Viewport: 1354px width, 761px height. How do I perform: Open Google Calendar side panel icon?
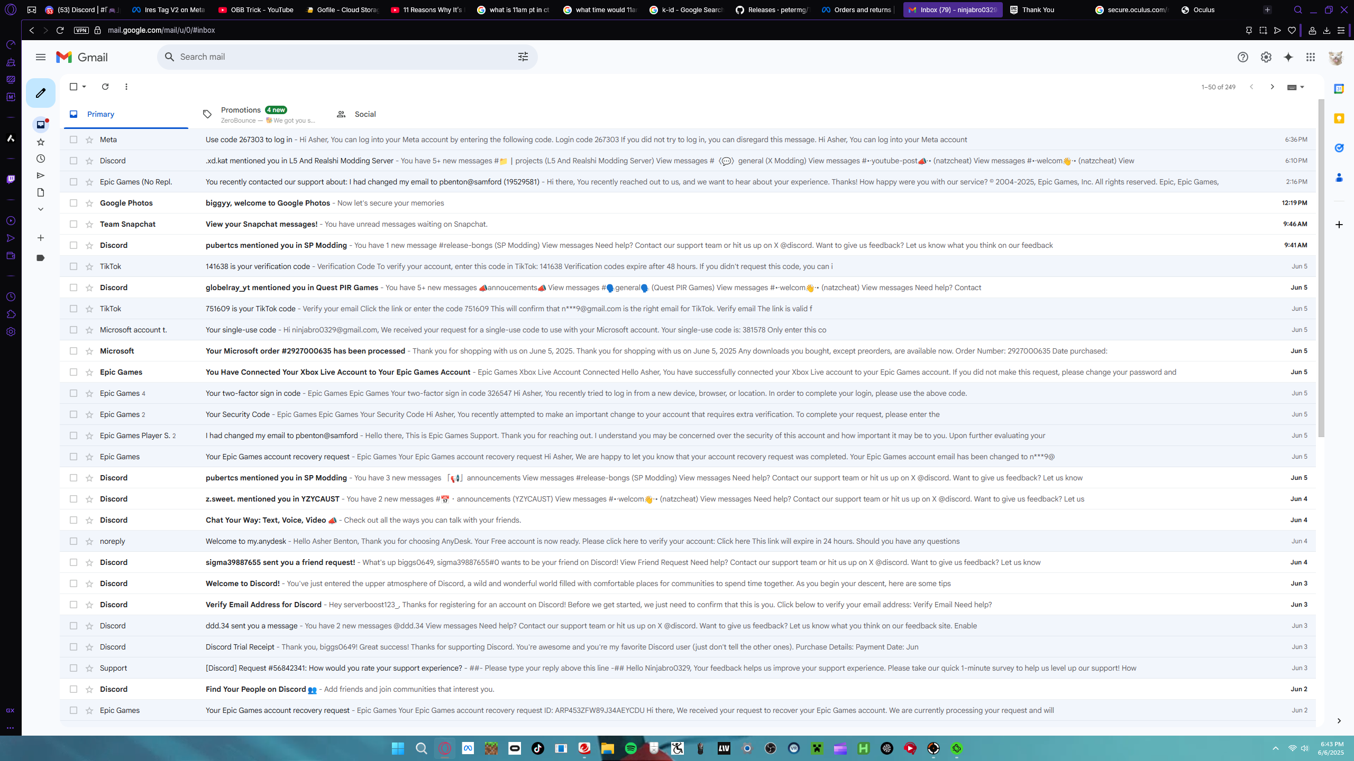click(1339, 89)
